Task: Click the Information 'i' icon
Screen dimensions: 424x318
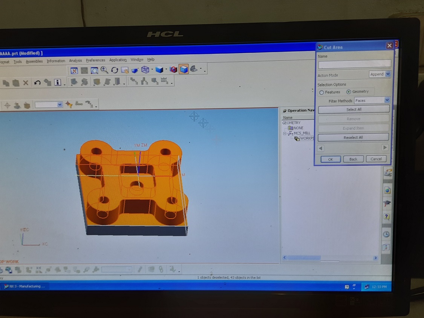Action: click(x=57, y=82)
